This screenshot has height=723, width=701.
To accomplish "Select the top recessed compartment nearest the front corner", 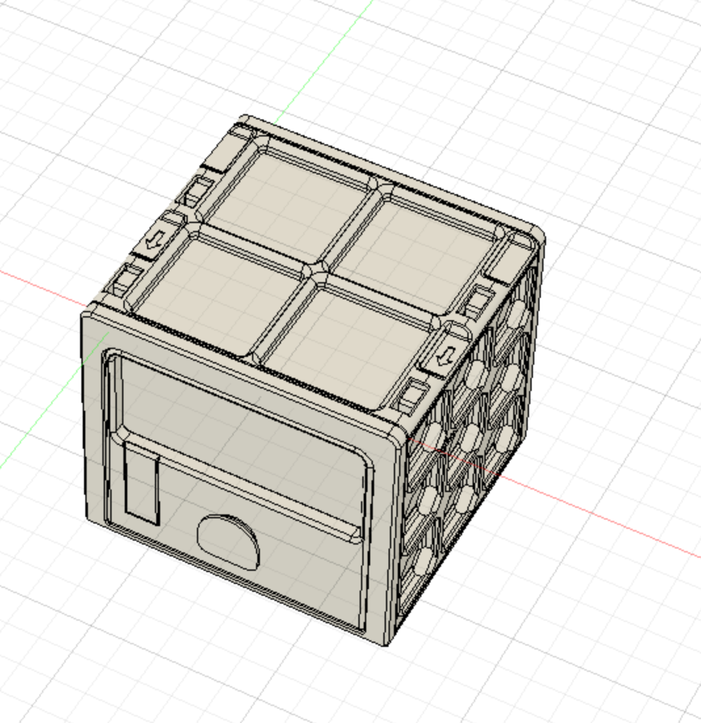I will (x=345, y=345).
